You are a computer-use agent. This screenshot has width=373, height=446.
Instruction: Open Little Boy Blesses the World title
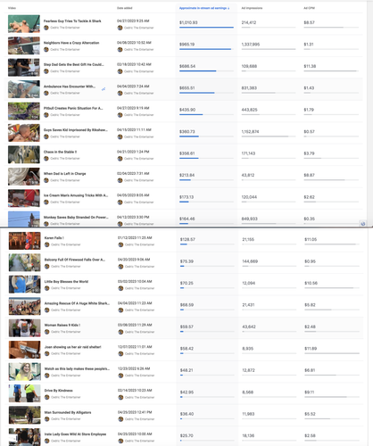tap(66, 281)
